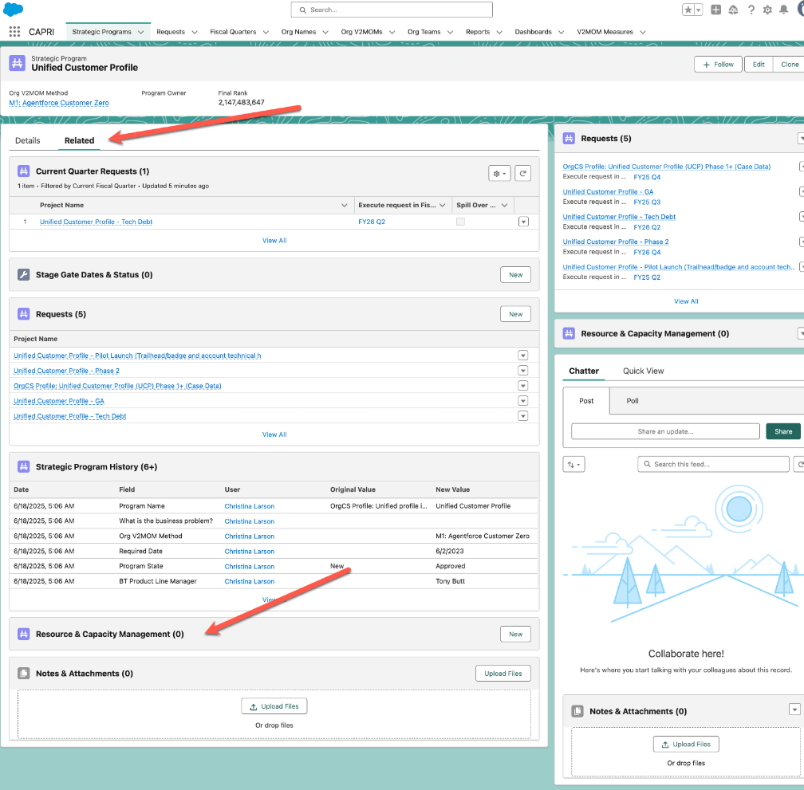The image size is (804, 790).
Task: Toggle Spill Over checkbox for Tech Debt row
Action: tap(460, 222)
